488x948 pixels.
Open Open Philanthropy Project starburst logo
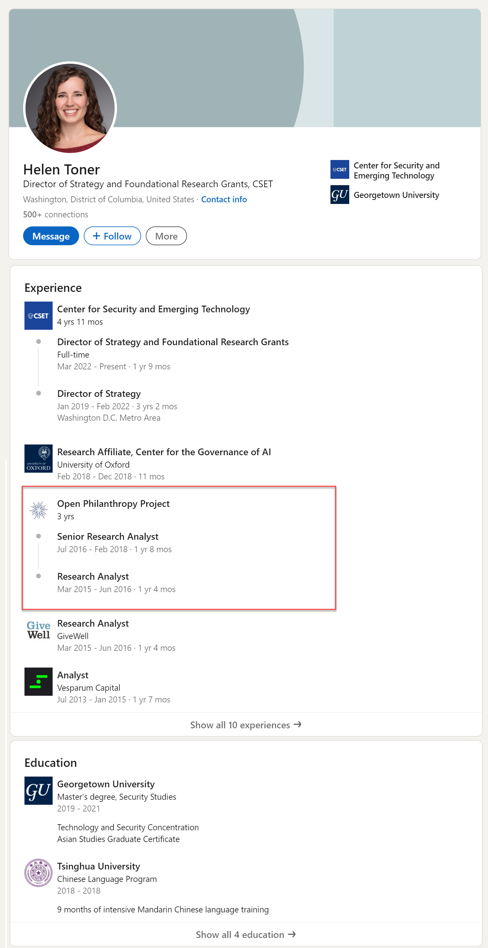[x=38, y=510]
